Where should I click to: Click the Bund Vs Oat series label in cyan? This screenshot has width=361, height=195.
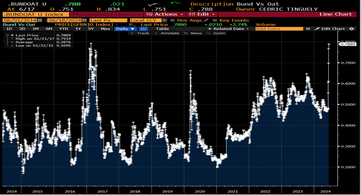pyautogui.click(x=19, y=24)
